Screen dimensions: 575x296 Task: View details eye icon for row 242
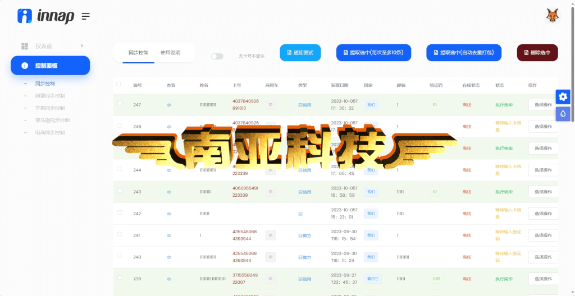coord(169,214)
